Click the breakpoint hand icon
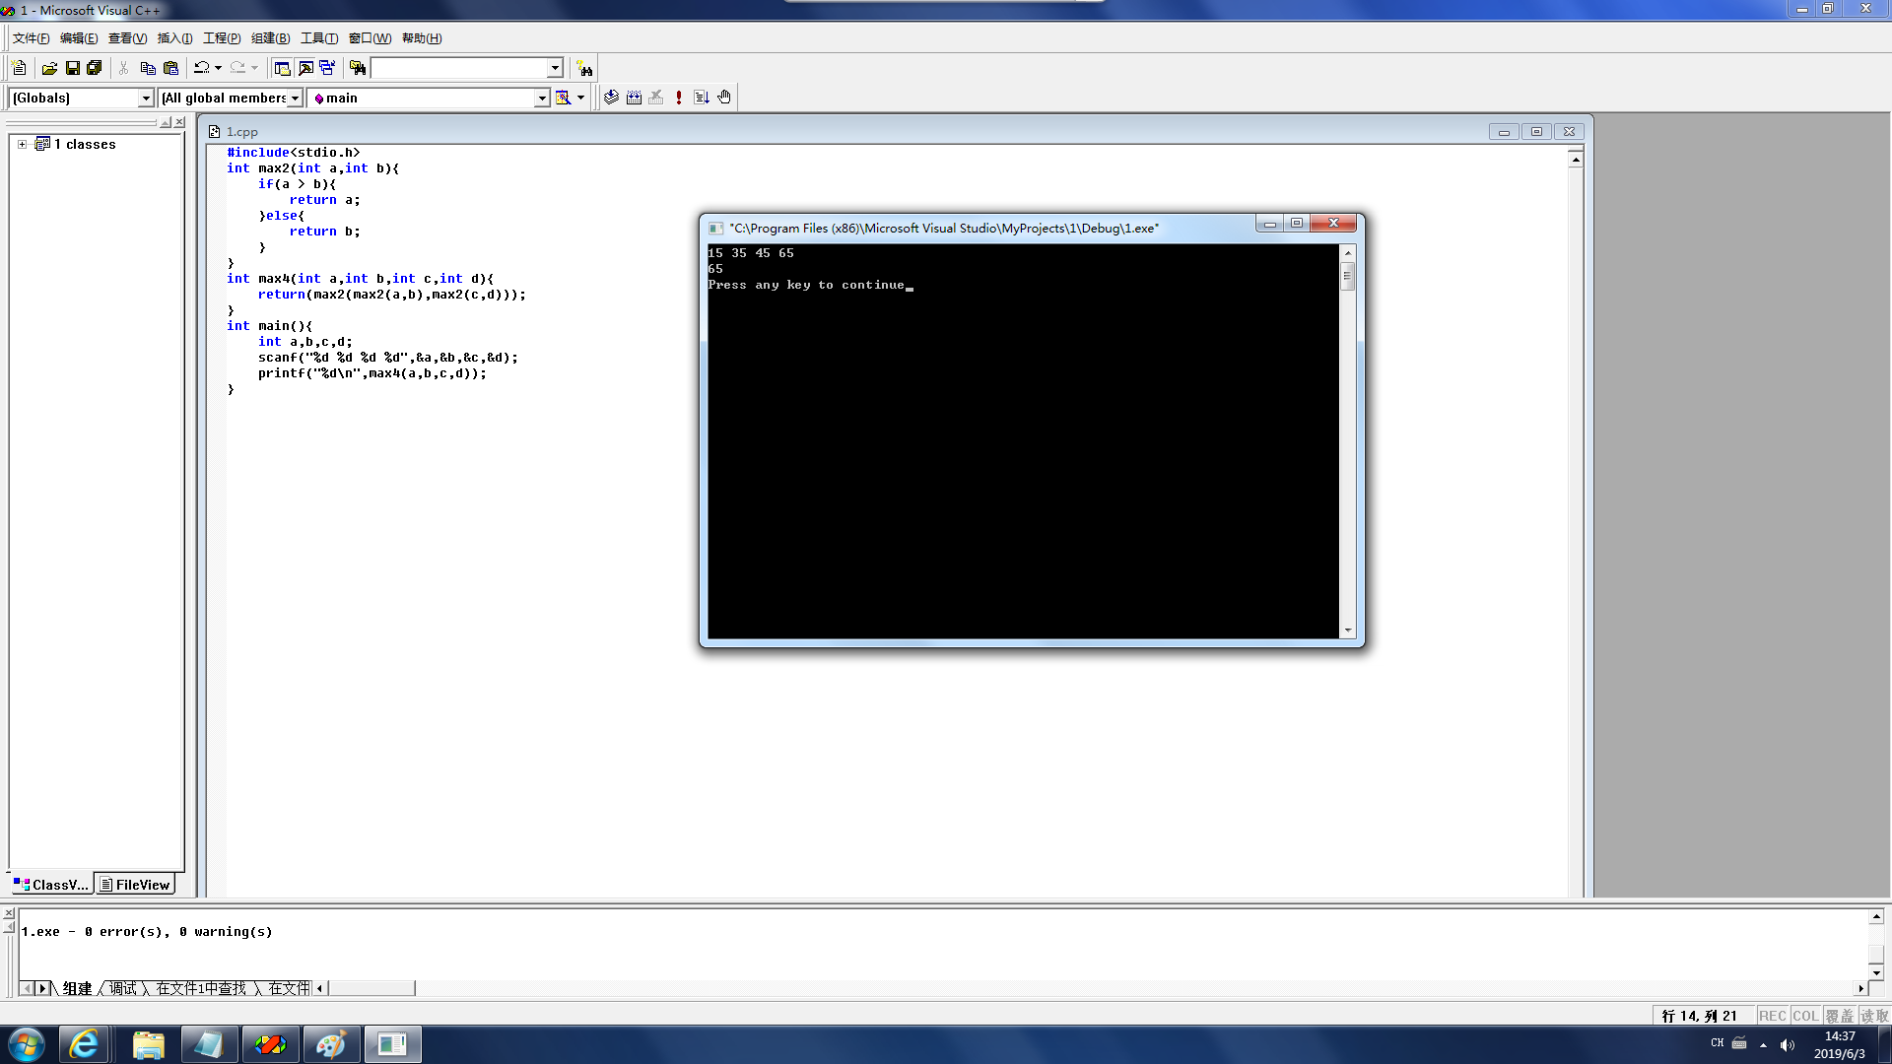The width and height of the screenshot is (1892, 1064). [724, 98]
